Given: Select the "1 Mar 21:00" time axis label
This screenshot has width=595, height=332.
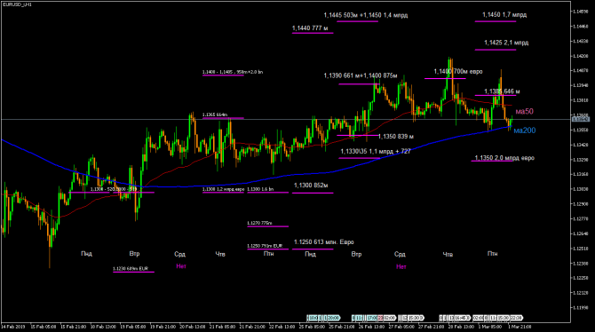Looking at the screenshot, I should 520,327.
